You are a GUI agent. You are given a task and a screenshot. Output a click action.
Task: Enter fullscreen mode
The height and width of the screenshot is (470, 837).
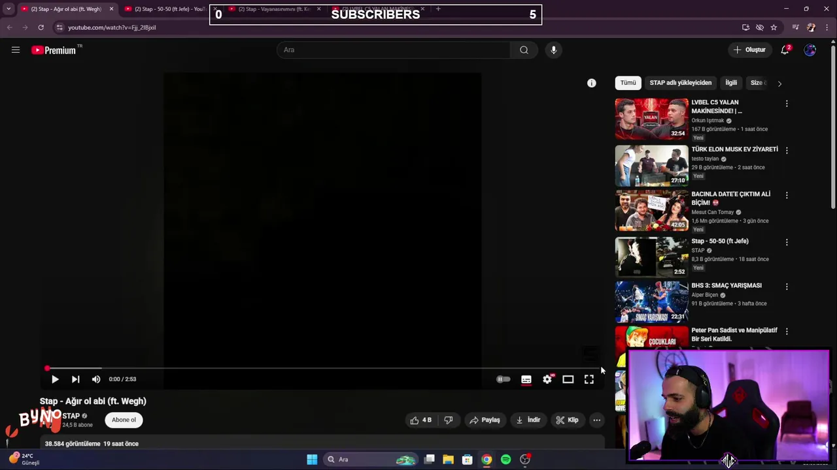(589, 379)
